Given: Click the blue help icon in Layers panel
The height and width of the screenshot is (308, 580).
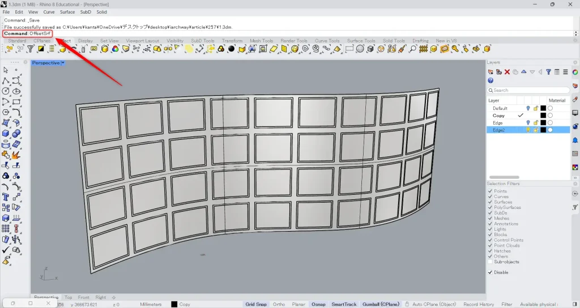Looking at the screenshot, I should pos(491,80).
